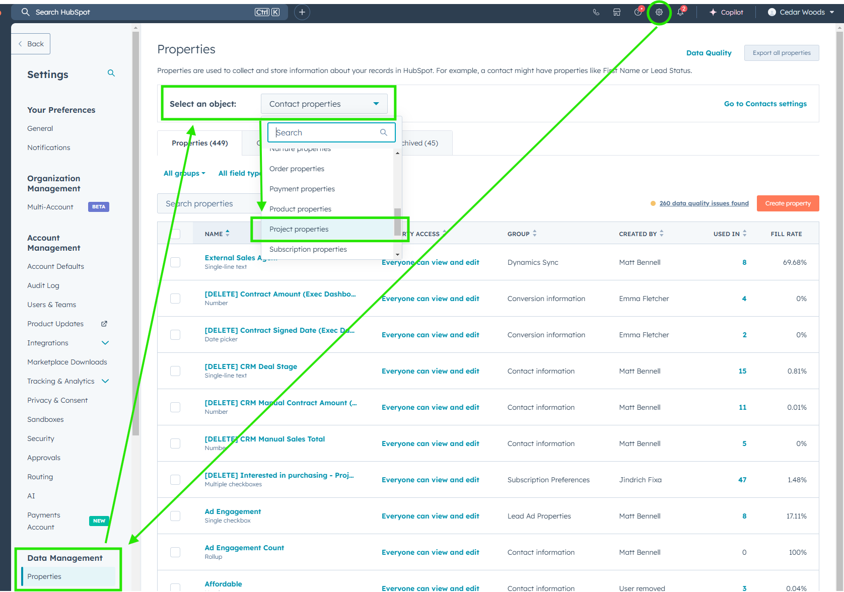
Task: Check the box for Contract Amount row
Action: click(175, 299)
